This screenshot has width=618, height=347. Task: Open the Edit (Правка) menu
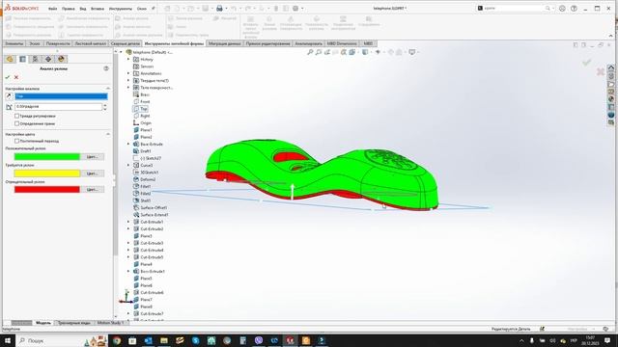69,9
